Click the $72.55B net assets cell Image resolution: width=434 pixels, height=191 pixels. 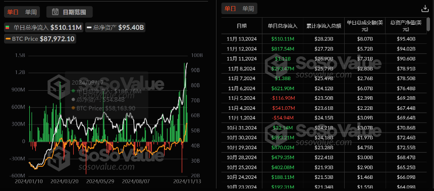(x=406, y=147)
